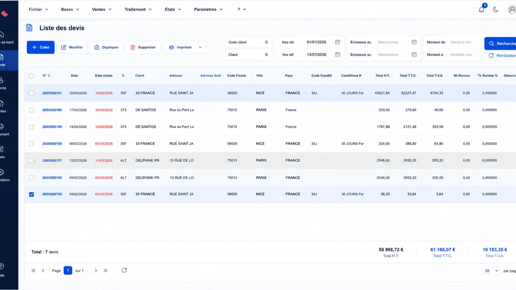Viewport: 516px width, 290px height.
Task: Open the Traitement menu
Action: click(138, 9)
